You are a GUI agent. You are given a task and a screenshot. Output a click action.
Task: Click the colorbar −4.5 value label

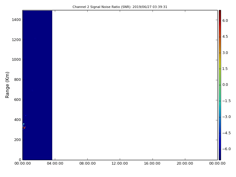click(x=227, y=133)
